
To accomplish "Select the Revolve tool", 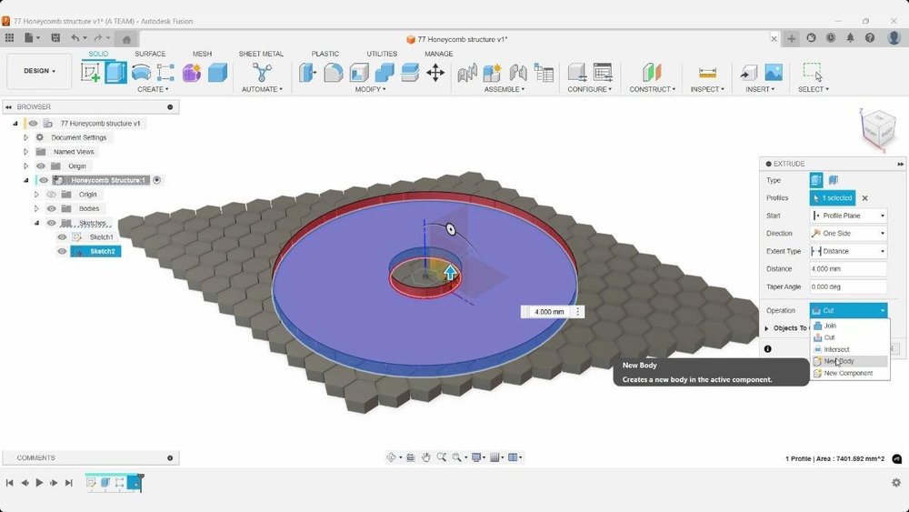I will pyautogui.click(x=141, y=73).
